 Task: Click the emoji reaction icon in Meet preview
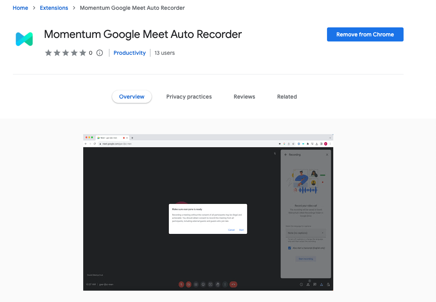[x=203, y=284]
